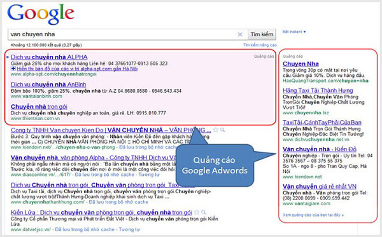Click the Google logo
The height and width of the screenshot is (237, 382).
click(x=41, y=14)
